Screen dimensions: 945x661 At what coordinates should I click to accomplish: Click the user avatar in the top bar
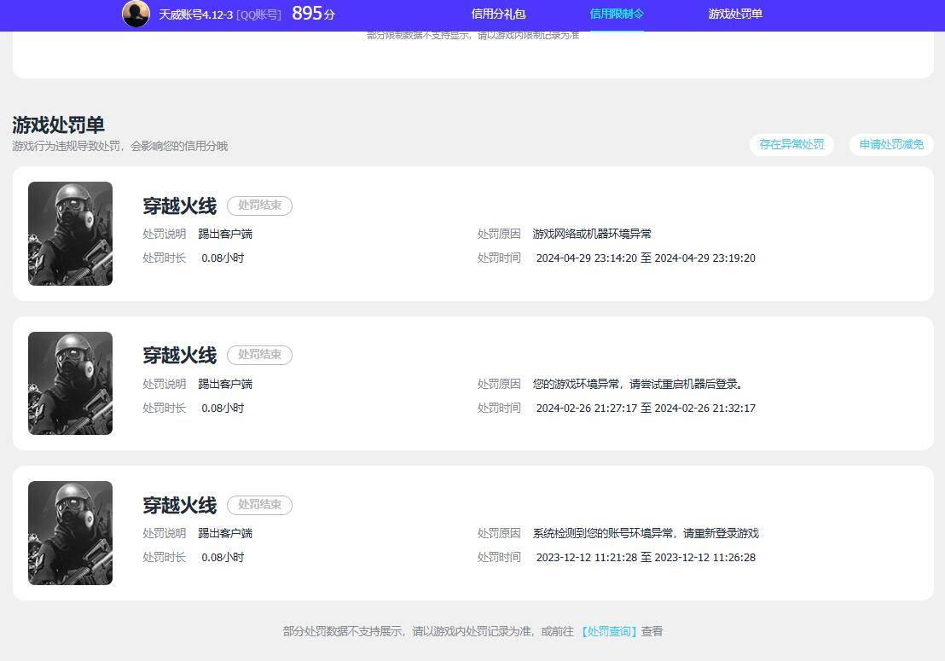(136, 14)
